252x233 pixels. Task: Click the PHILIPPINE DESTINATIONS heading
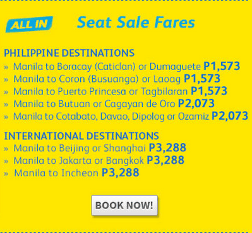pos(69,53)
